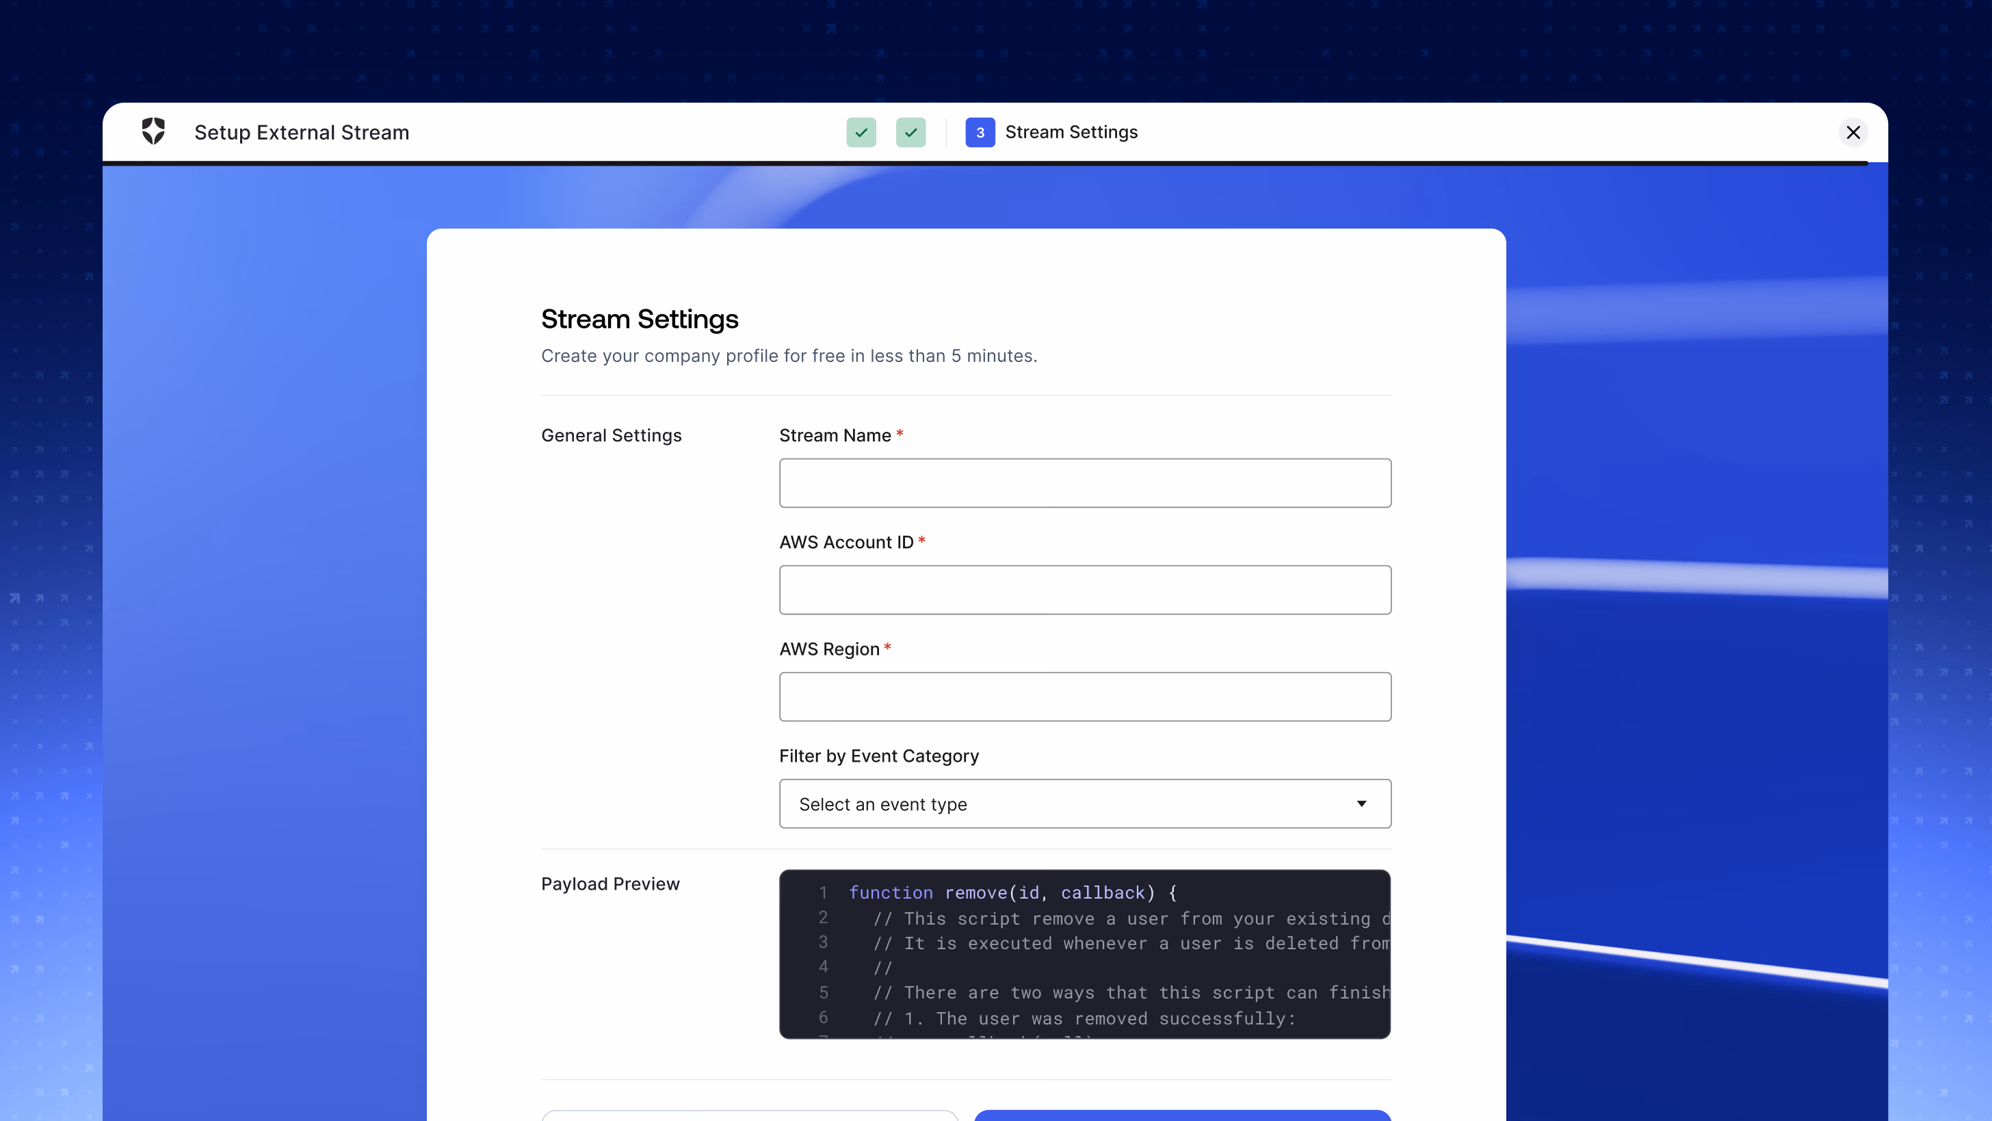Click the shield logo icon
The width and height of the screenshot is (1992, 1121).
[153, 131]
